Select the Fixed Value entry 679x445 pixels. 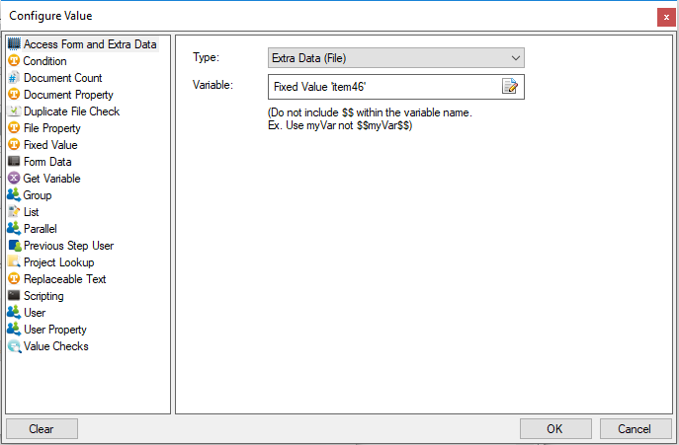[x=50, y=145]
